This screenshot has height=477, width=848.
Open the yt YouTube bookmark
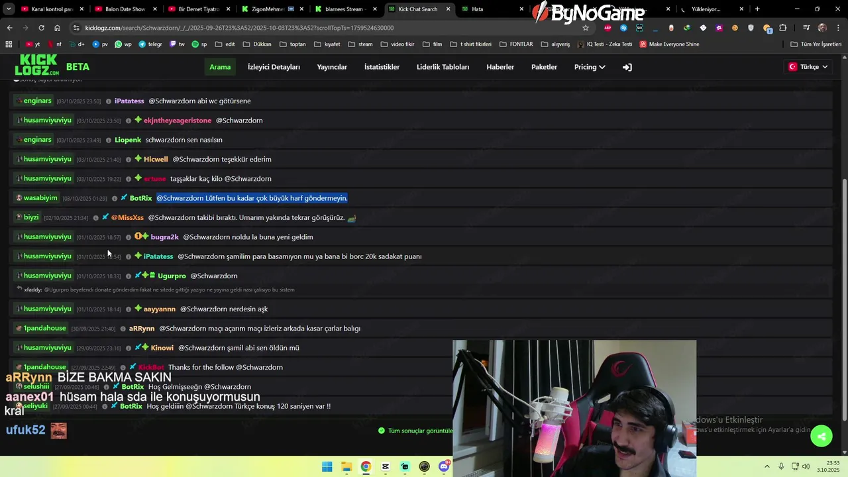(x=33, y=44)
